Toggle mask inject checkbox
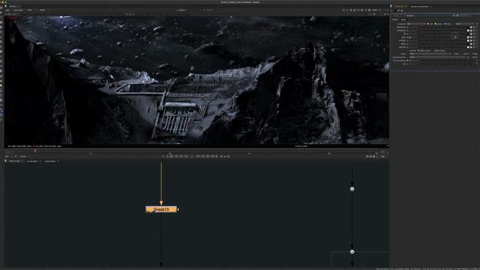The image size is (480, 270). [453, 54]
